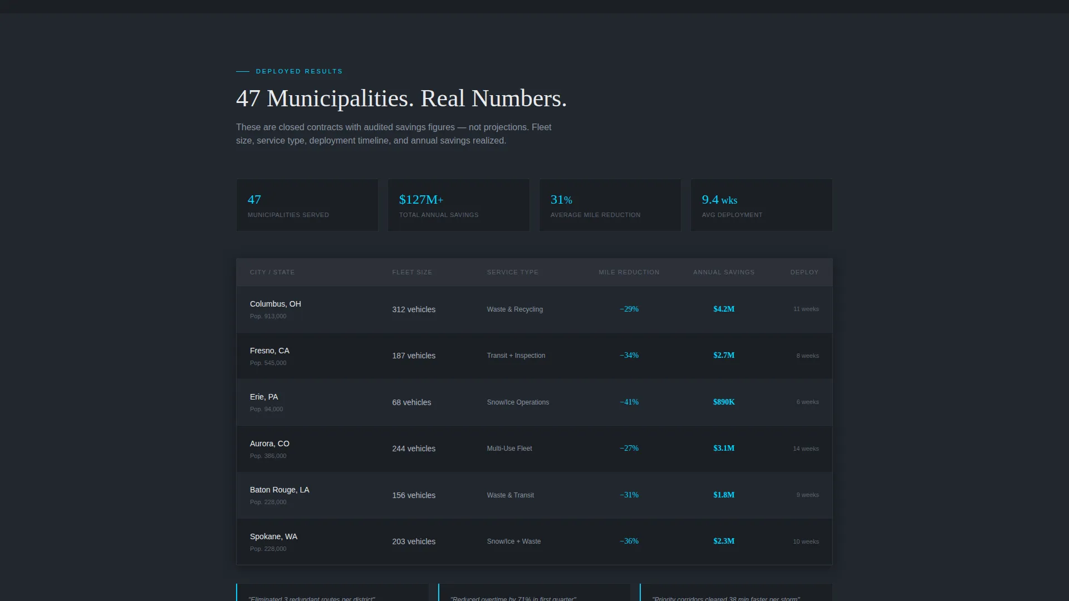Click the '$4.2M' annual savings value

724,309
